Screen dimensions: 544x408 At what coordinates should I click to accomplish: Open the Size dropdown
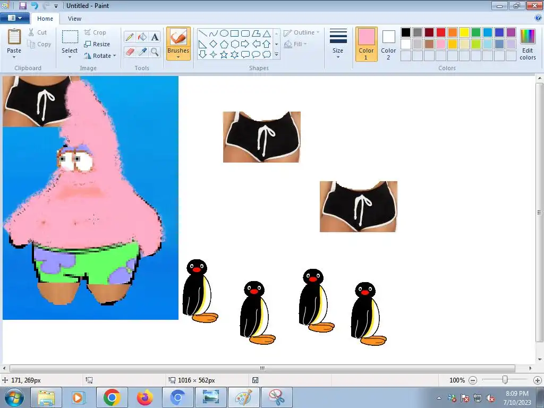pyautogui.click(x=338, y=43)
